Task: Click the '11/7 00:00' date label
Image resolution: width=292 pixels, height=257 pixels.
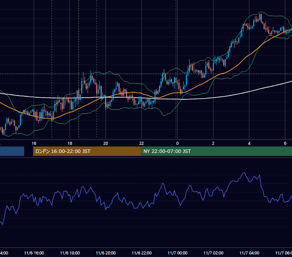Action: coord(177,253)
